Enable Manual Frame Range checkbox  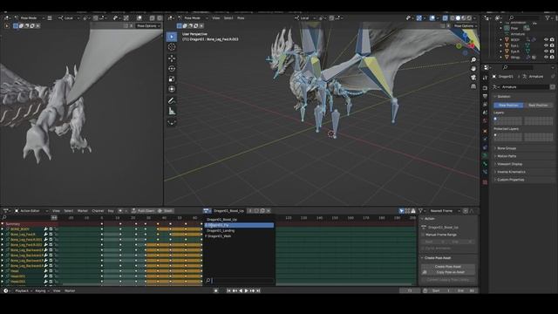[424, 235]
